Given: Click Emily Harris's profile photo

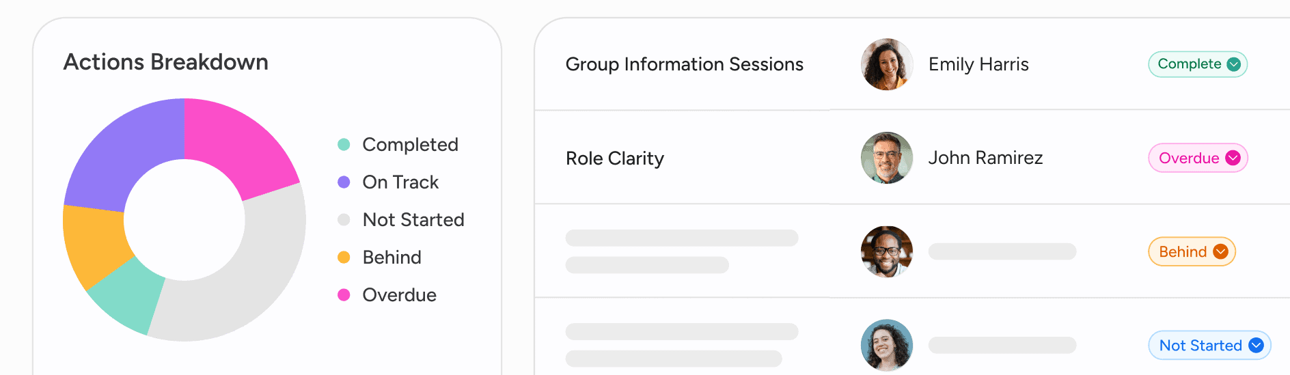Looking at the screenshot, I should tap(887, 64).
